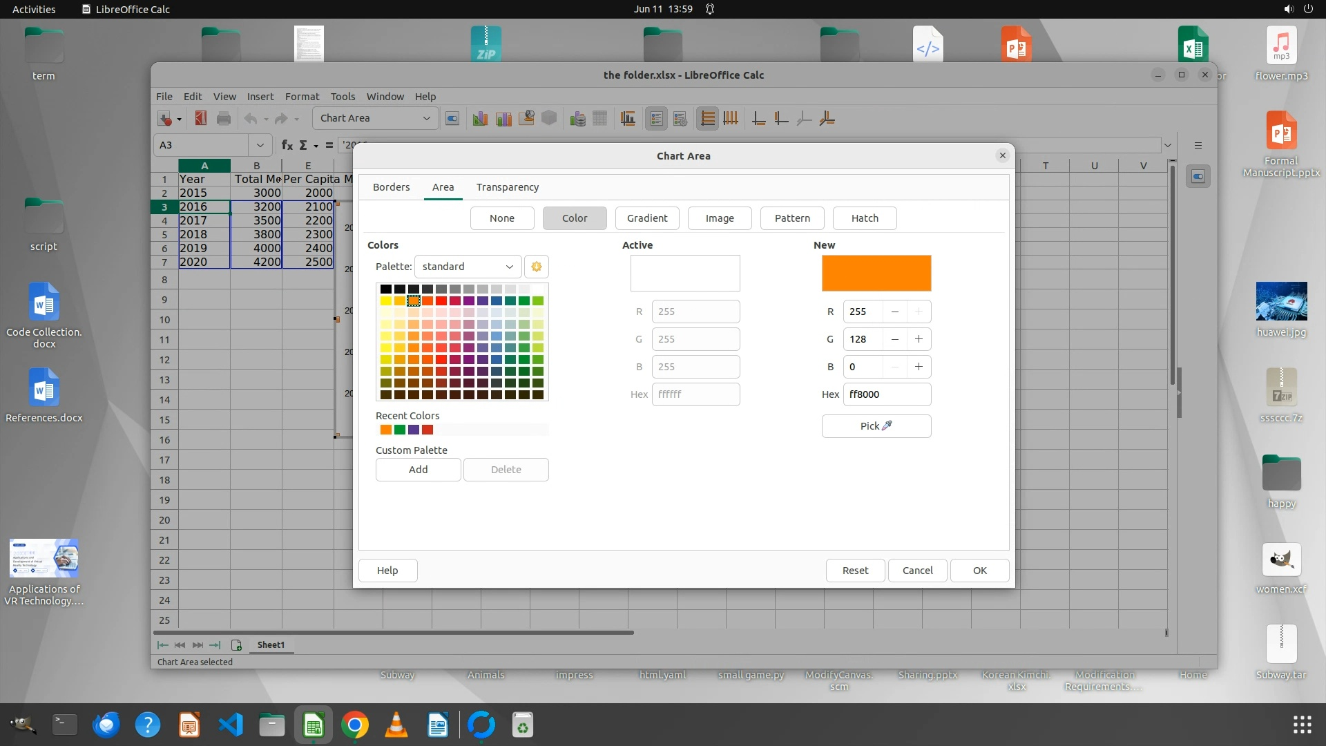Click the Pick color button
The height and width of the screenshot is (746, 1326).
876,426
